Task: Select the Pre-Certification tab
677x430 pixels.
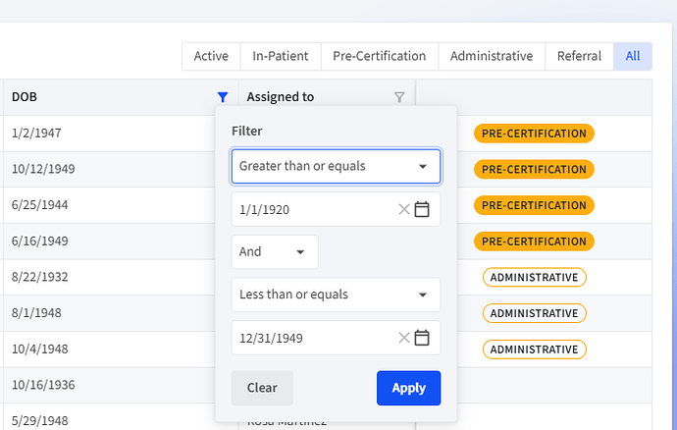Action: pyautogui.click(x=380, y=56)
